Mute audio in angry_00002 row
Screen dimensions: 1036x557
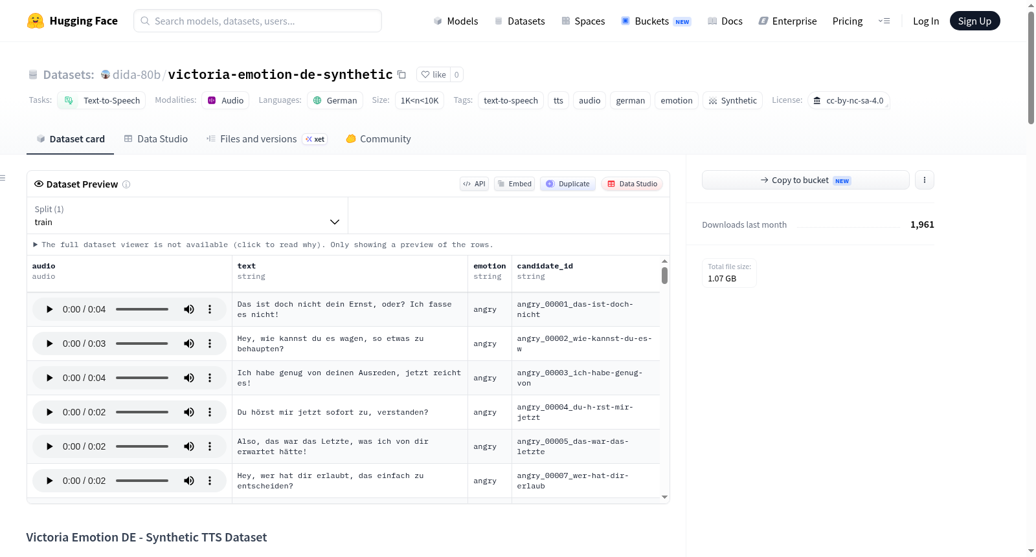tap(189, 344)
